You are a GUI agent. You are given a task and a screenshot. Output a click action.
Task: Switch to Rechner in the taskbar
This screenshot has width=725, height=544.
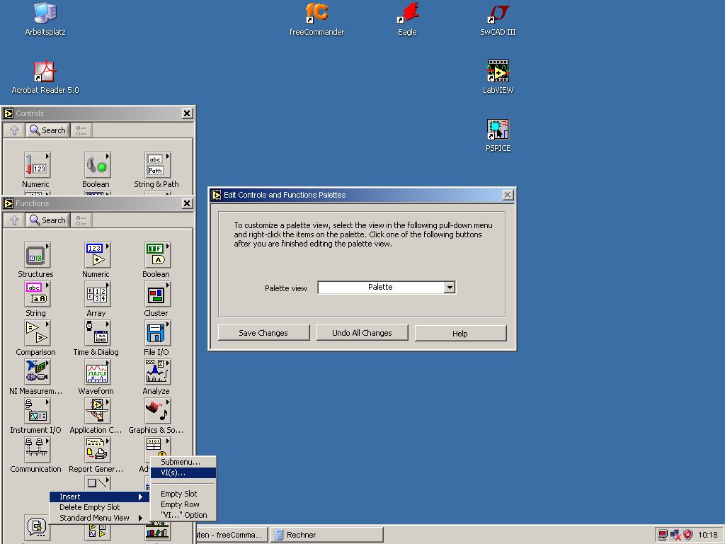click(x=327, y=535)
